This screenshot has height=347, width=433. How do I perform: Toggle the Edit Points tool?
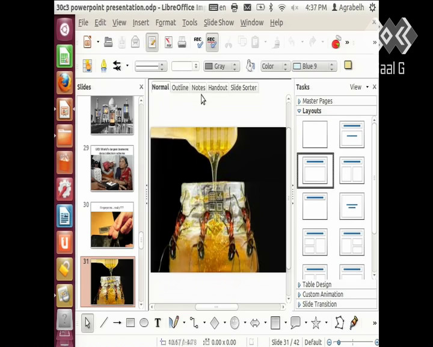(x=340, y=323)
